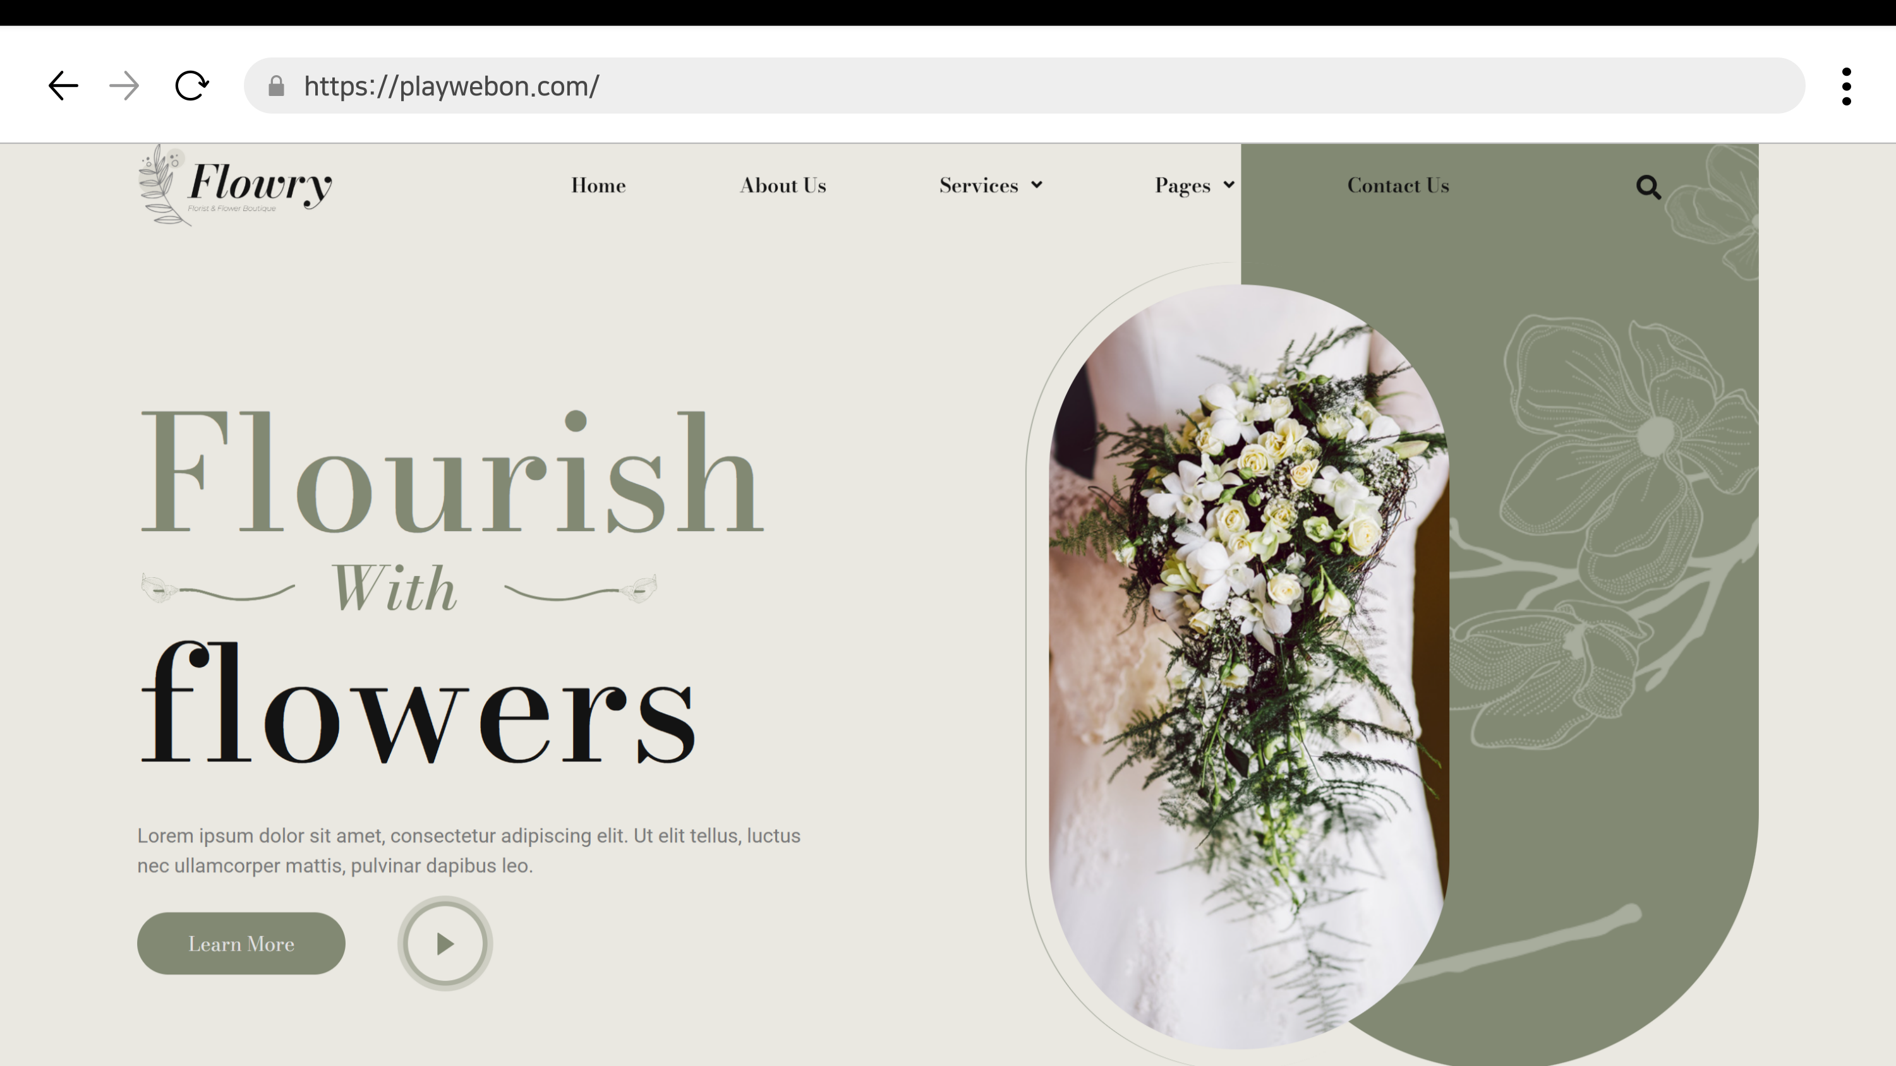Click the browser back arrow
This screenshot has width=1896, height=1066.
click(63, 86)
